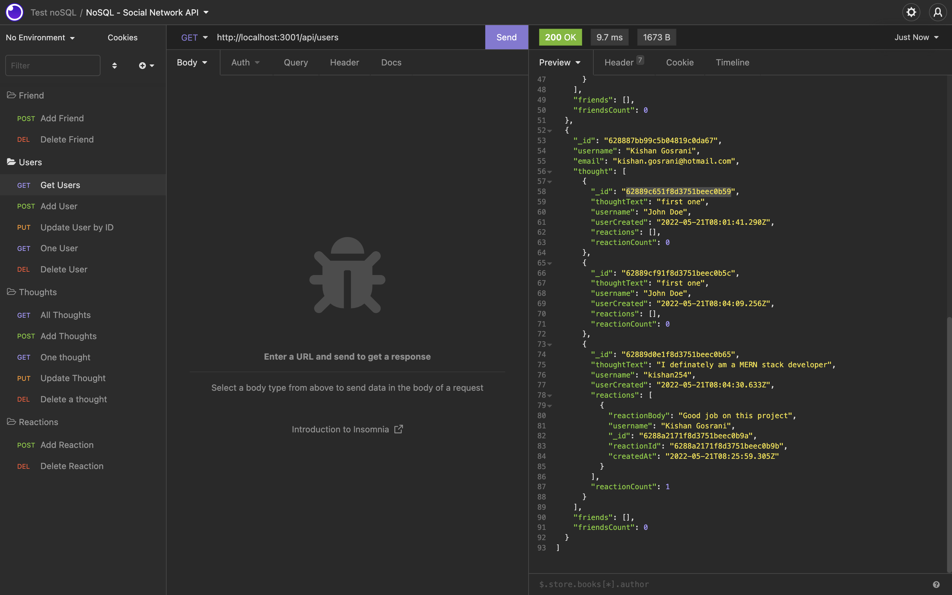
Task: Click the response filter help icon
Action: coord(936,584)
